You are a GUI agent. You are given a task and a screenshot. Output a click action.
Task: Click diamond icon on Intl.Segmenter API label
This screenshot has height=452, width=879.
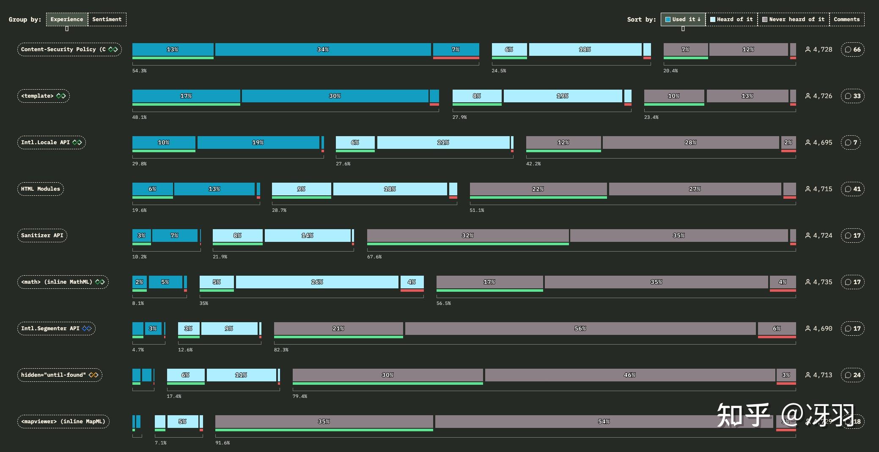[87, 329]
